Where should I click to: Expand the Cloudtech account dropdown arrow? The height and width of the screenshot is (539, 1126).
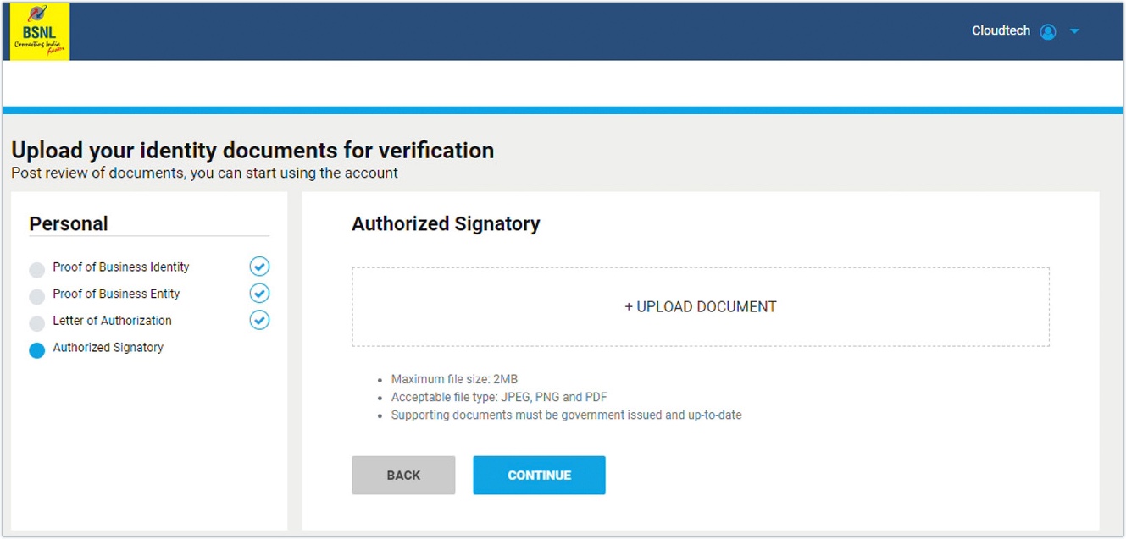tap(1074, 30)
